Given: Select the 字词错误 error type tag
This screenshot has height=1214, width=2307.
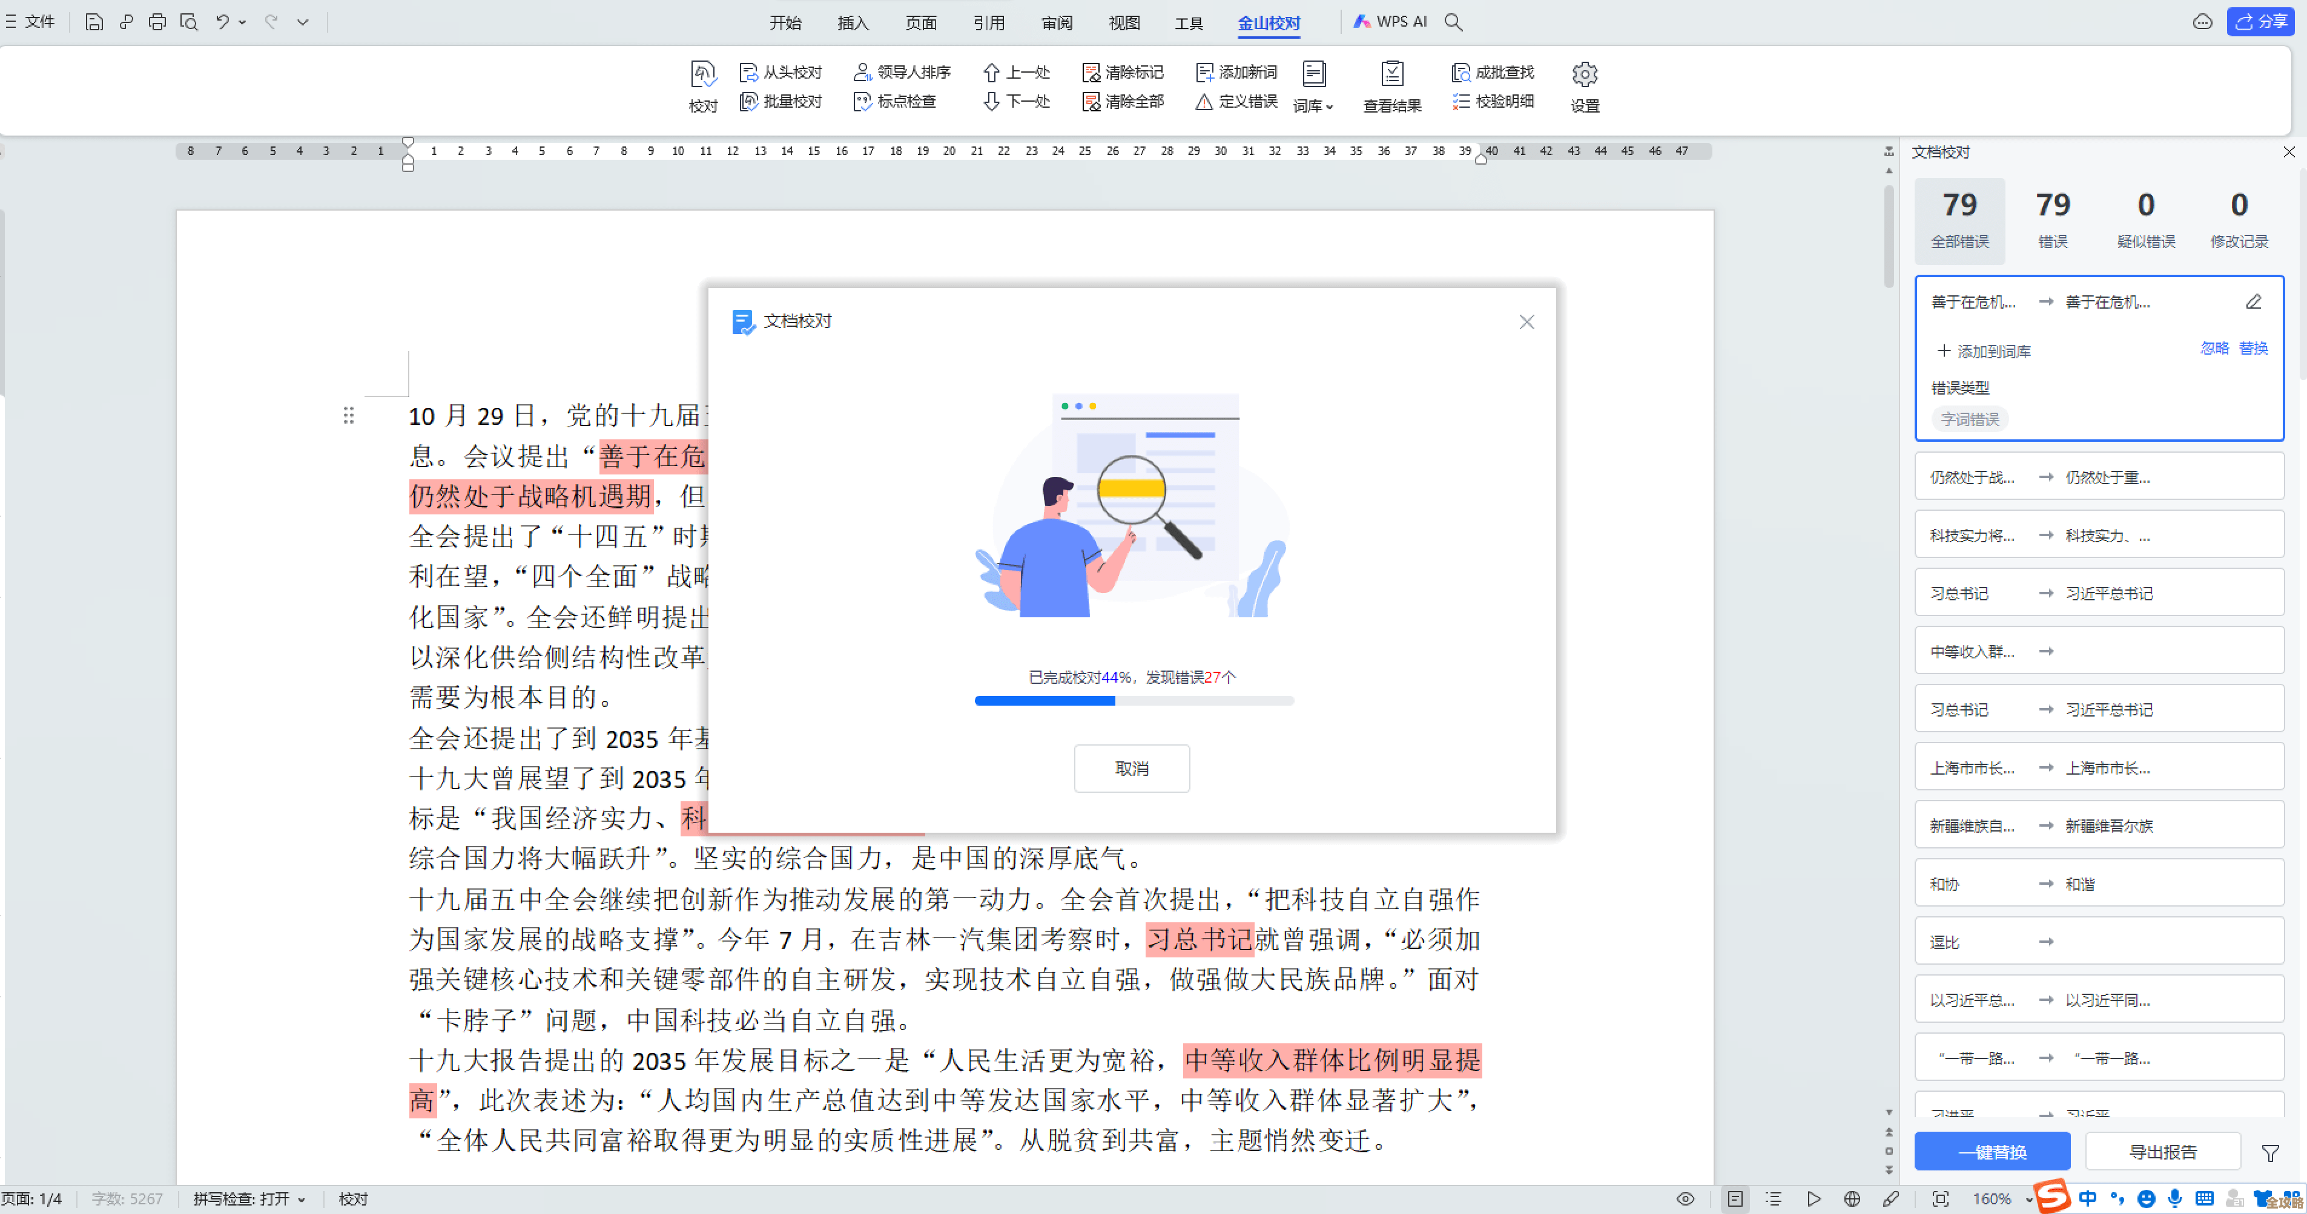Looking at the screenshot, I should pyautogui.click(x=1969, y=418).
